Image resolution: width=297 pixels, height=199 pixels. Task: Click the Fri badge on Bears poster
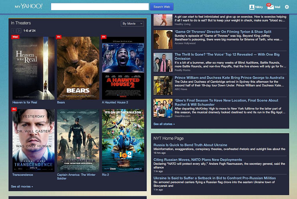[x=59, y=37]
